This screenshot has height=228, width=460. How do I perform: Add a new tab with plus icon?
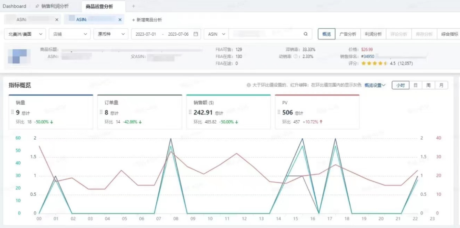133,6
